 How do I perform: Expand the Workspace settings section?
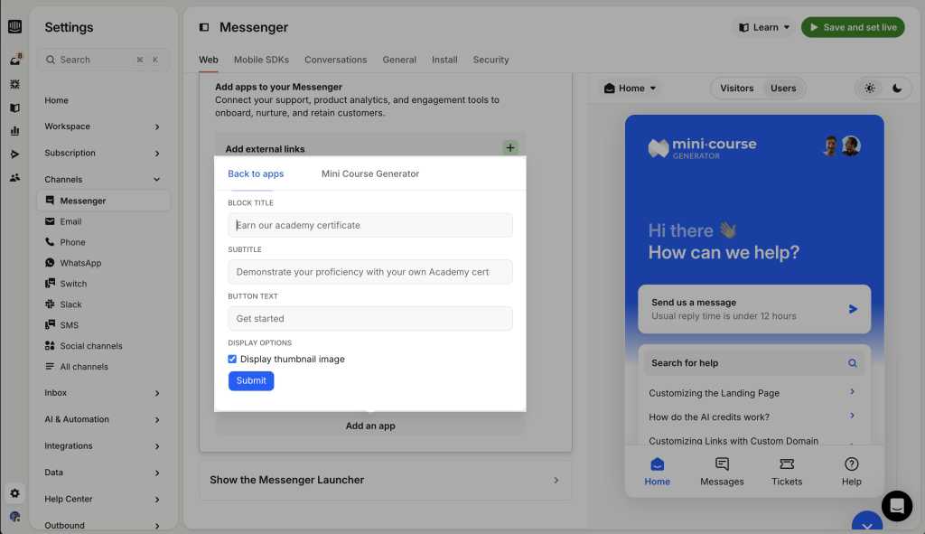point(104,126)
